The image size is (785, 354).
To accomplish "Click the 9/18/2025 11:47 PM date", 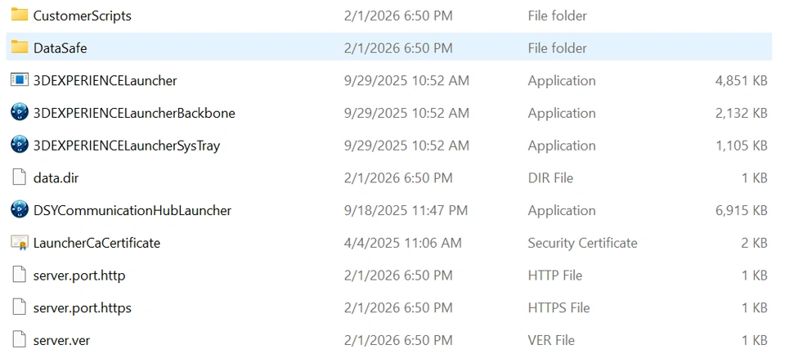I will click(x=406, y=210).
